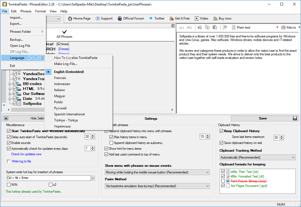The width and height of the screenshot is (301, 207).
Task: Open the Video toolbar button
Action: click(201, 18)
